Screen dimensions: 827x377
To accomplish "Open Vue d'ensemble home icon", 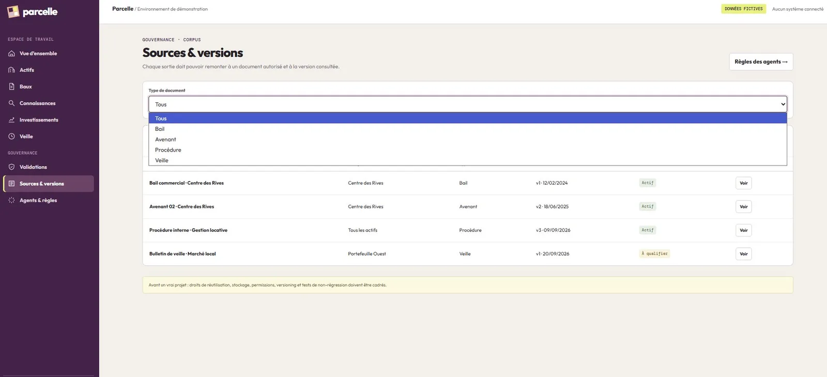I will [x=11, y=54].
